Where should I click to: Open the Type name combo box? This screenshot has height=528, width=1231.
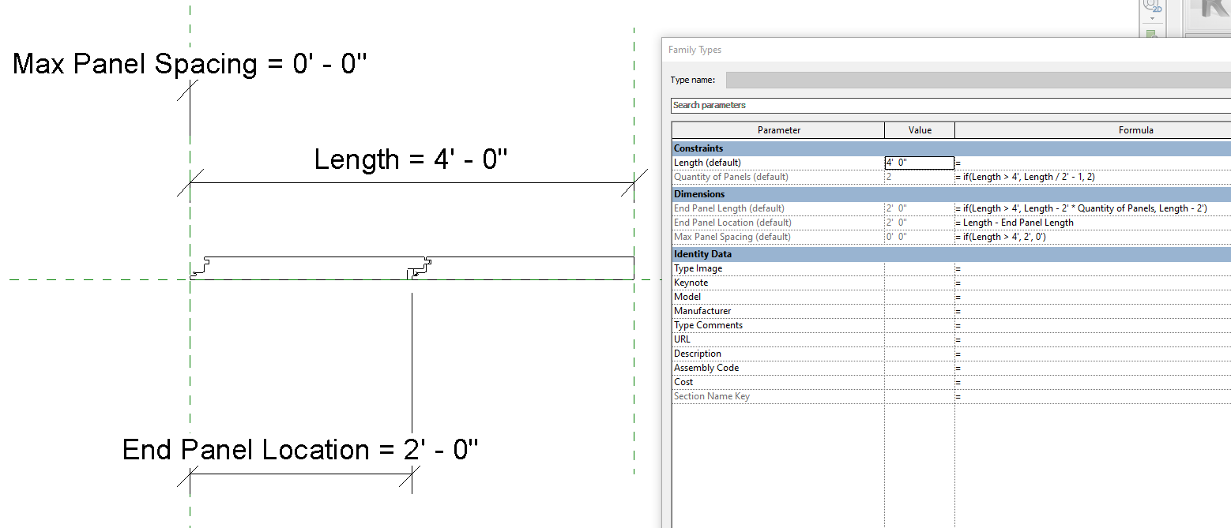978,80
